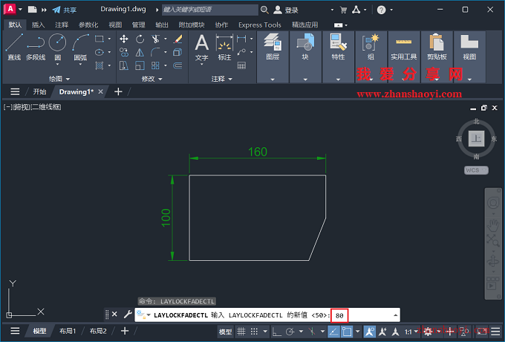This screenshot has width=505, height=342.
Task: Click the Rectangular Array tool icon
Action: (x=155, y=65)
